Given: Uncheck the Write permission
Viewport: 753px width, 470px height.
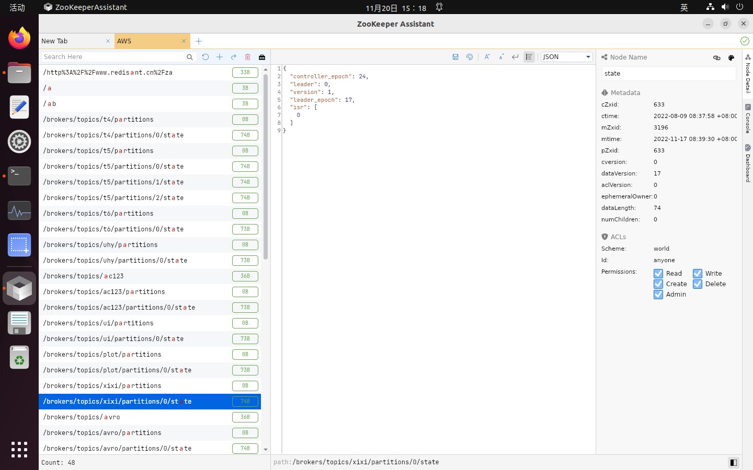Looking at the screenshot, I should click(x=698, y=274).
